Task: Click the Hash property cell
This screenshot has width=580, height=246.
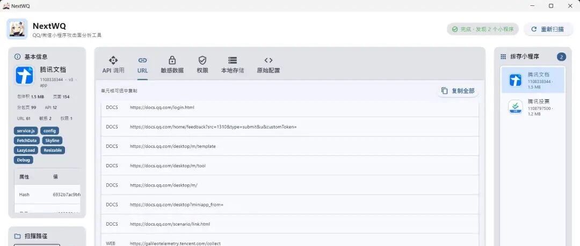Action: 24,195
